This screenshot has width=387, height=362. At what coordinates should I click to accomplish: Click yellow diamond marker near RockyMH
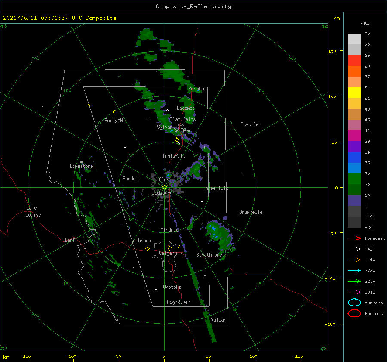[x=115, y=112]
